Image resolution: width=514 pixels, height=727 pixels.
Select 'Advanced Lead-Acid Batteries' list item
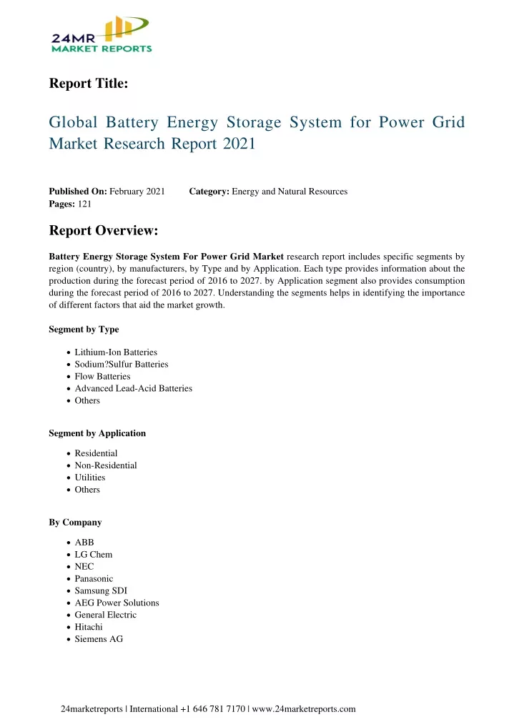[134, 389]
